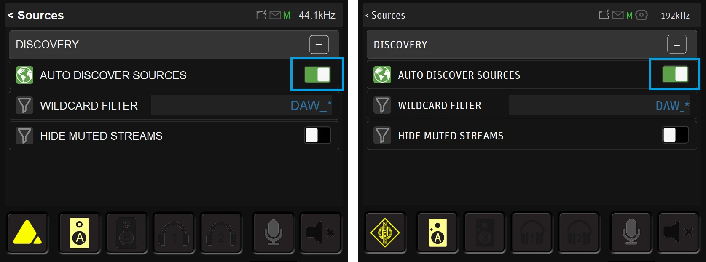Tap the microphone talkback button in left panel
The height and width of the screenshot is (262, 706).
pos(273,233)
